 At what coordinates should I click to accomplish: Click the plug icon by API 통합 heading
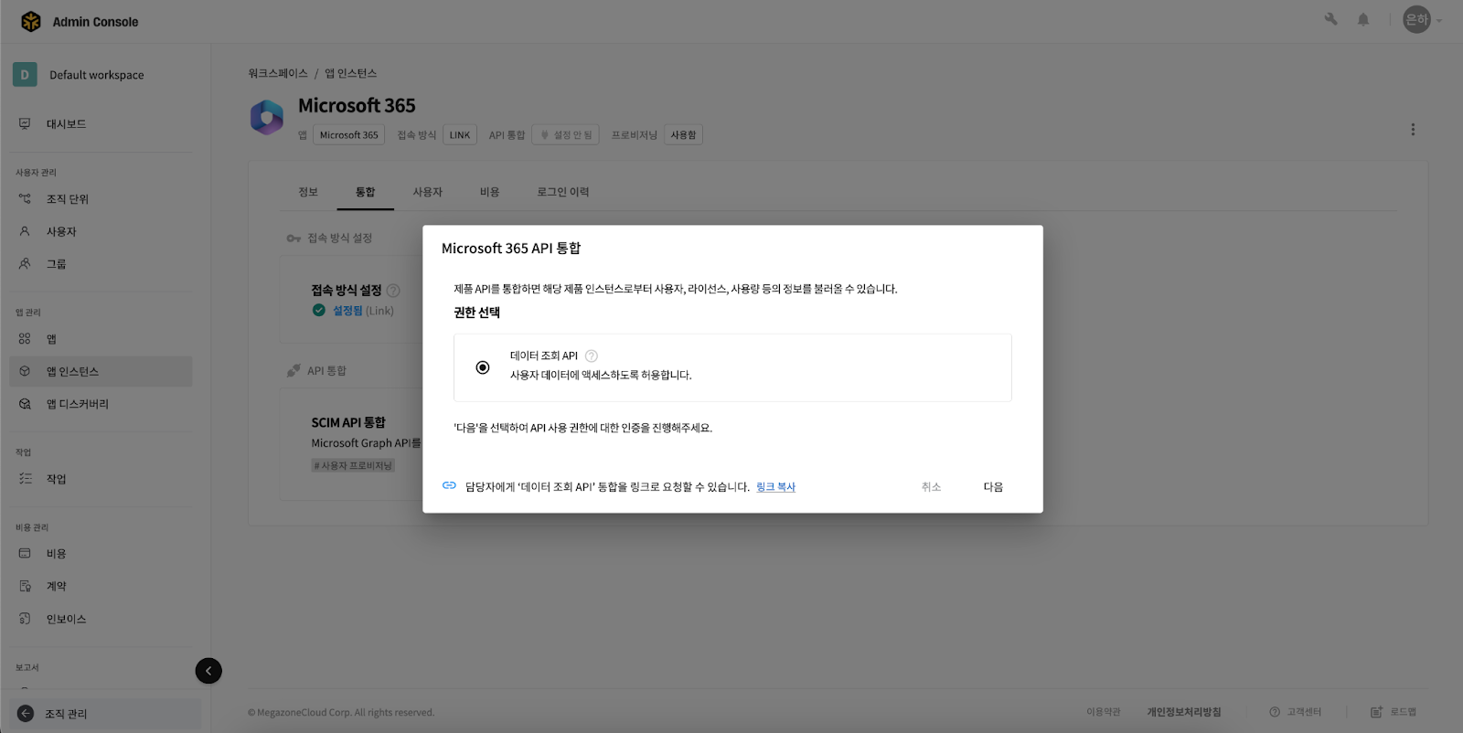coord(294,371)
